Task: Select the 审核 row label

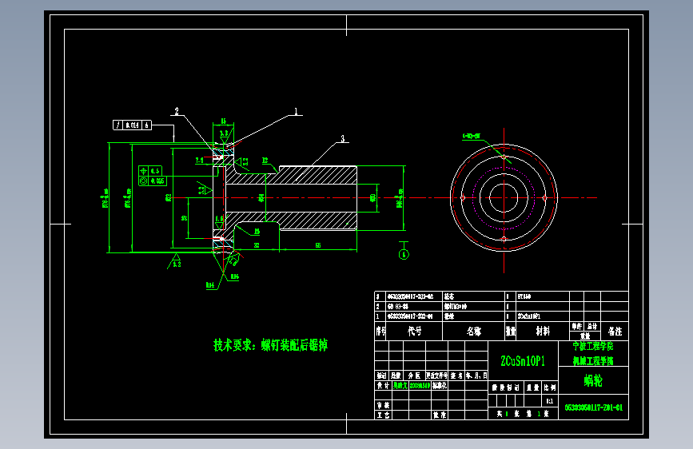Action: [383, 405]
